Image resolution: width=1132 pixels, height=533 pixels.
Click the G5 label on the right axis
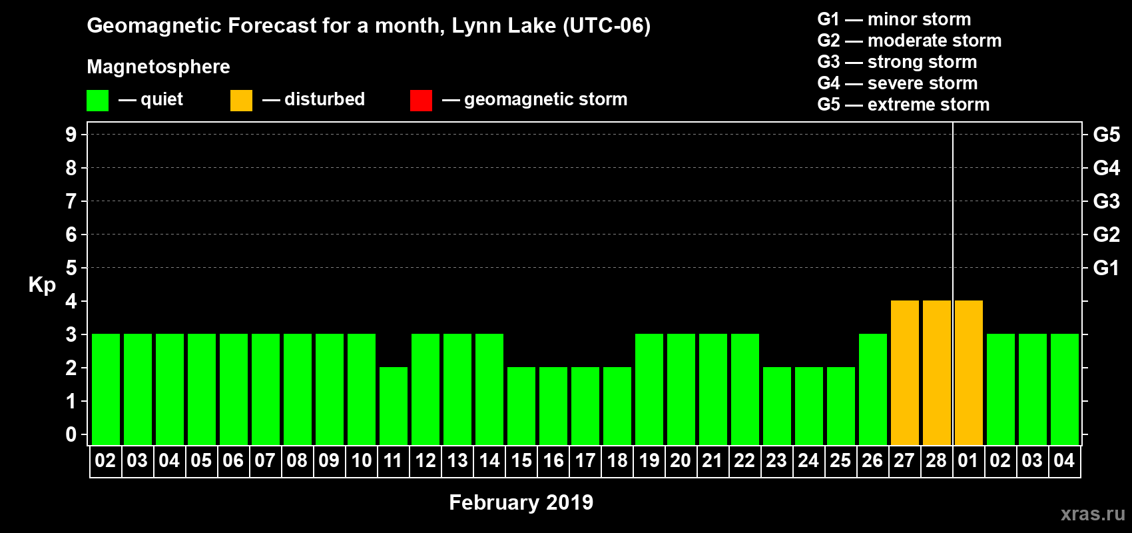tap(1106, 135)
